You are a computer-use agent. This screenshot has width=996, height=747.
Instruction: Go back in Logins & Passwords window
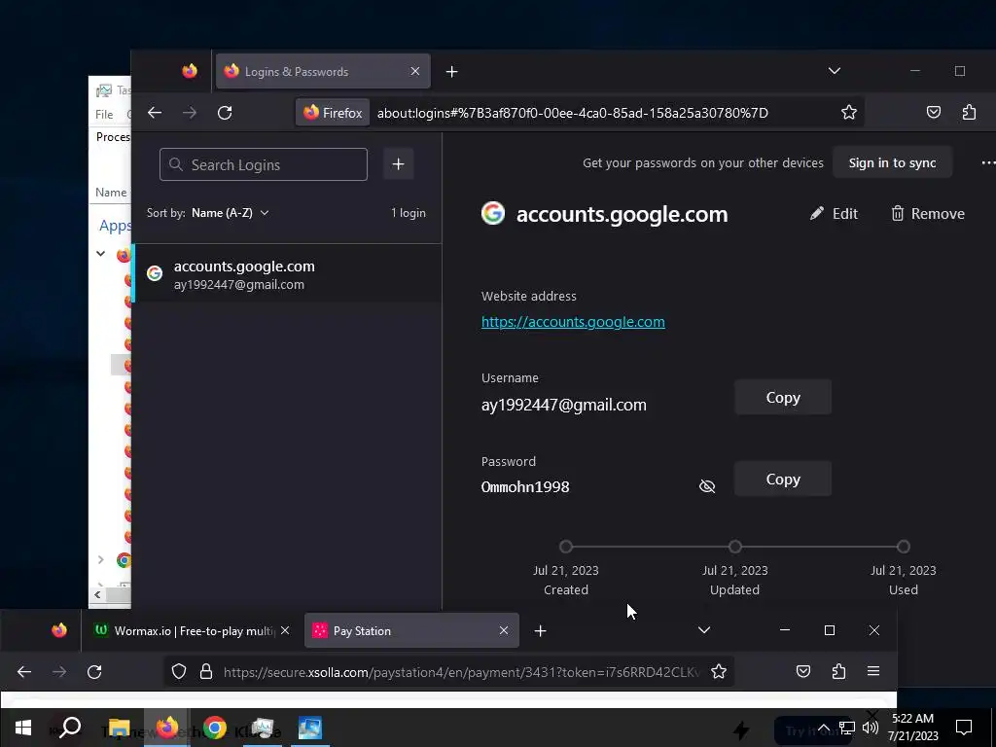coord(155,113)
